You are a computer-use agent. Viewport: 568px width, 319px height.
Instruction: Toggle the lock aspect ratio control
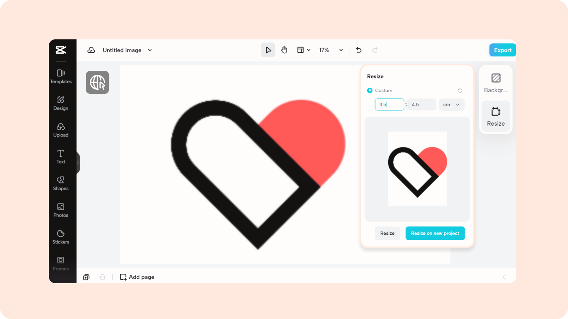click(x=405, y=104)
